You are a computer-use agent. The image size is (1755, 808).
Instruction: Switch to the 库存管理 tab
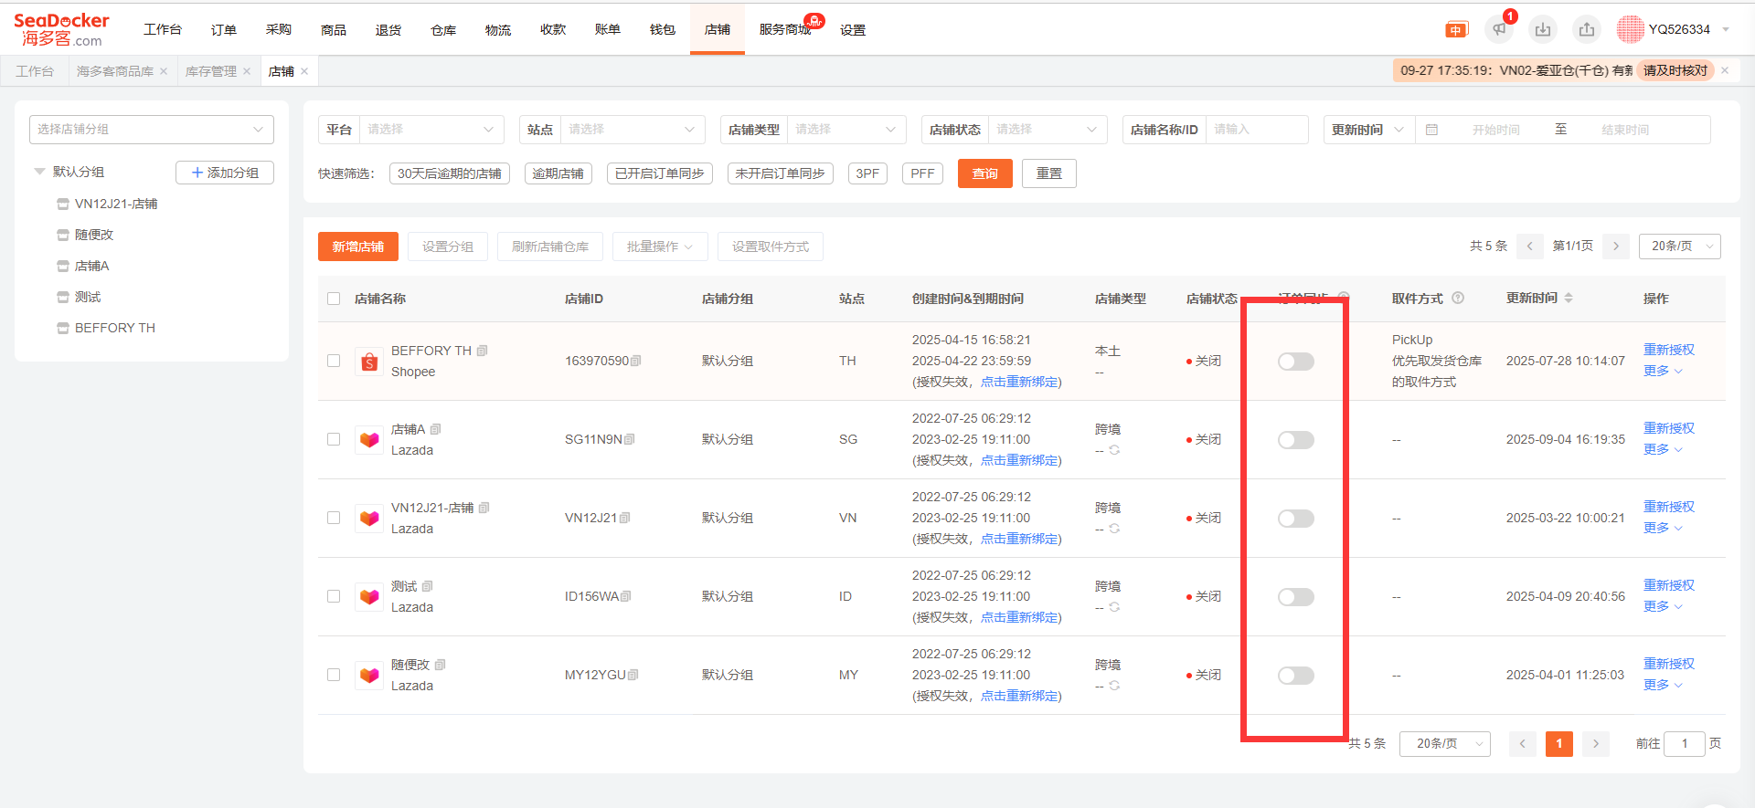click(x=210, y=71)
